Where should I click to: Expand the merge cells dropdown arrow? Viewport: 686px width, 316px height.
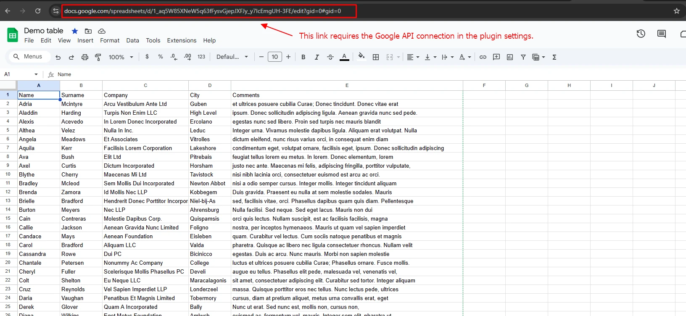(x=398, y=57)
